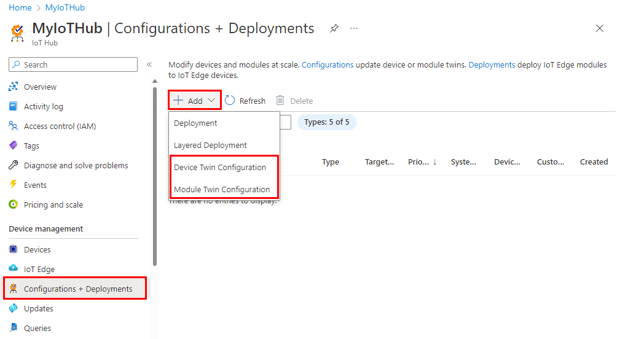The image size is (620, 339).
Task: Click the Types: 5 of 5 filter pill
Action: click(326, 122)
